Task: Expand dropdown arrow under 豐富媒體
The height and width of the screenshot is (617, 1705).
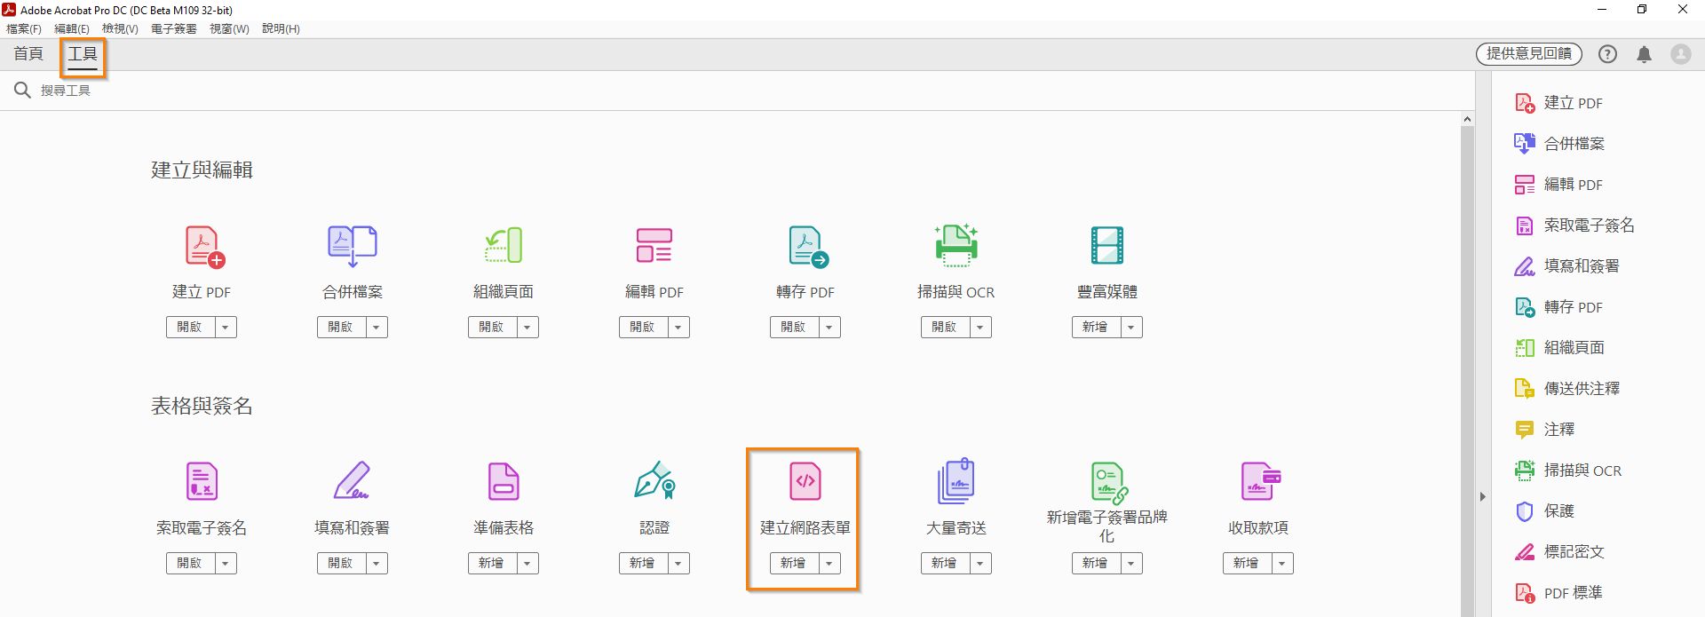Action: (x=1131, y=328)
